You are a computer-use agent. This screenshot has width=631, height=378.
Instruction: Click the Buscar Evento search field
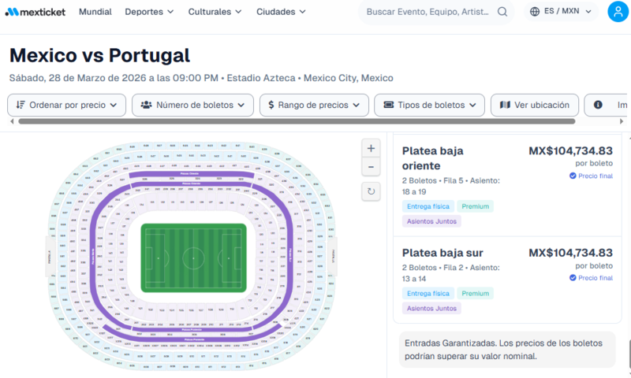(x=428, y=12)
